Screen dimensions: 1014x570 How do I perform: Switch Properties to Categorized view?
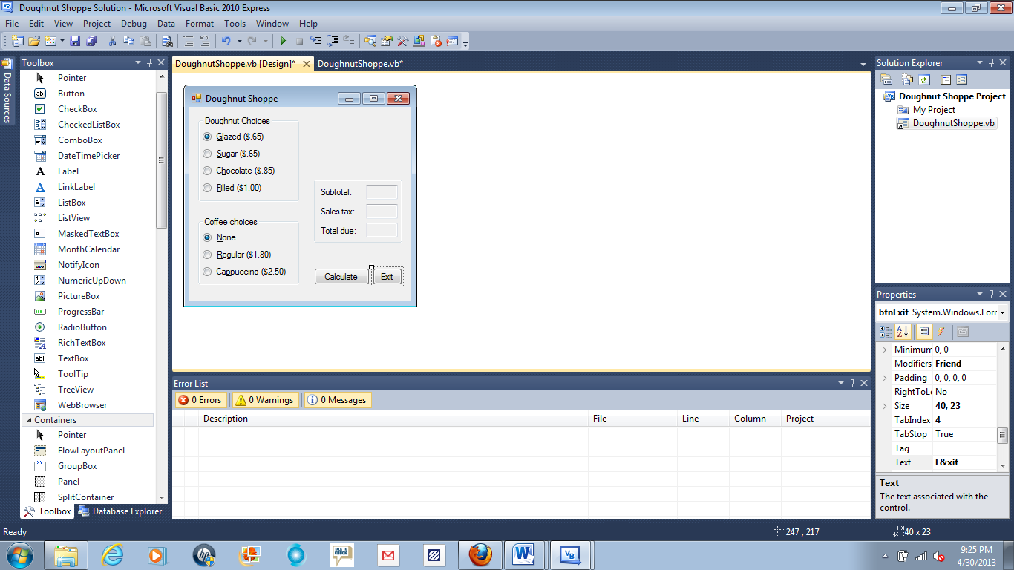pos(886,332)
